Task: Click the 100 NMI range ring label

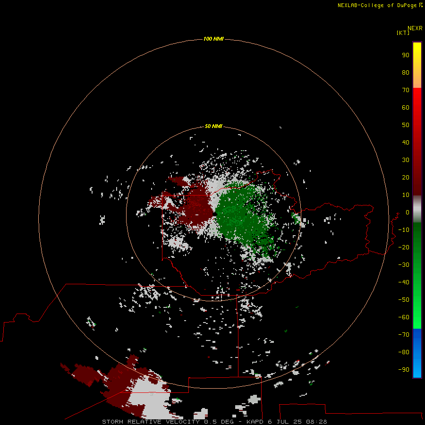Action: point(213,39)
